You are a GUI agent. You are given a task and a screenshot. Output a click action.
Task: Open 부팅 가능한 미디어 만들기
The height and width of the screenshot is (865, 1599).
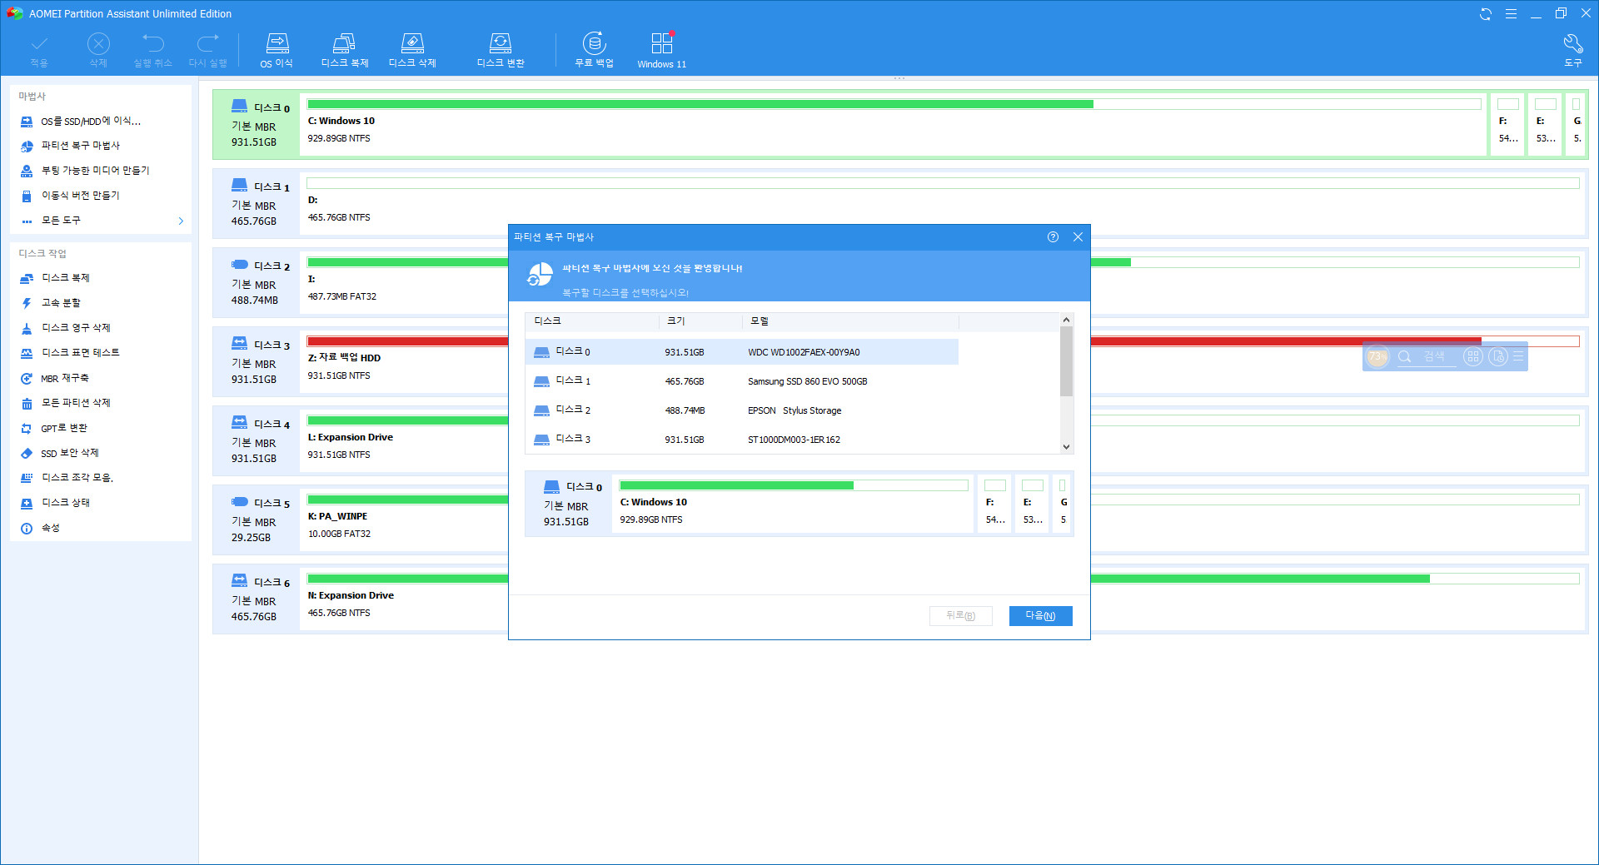[95, 171]
